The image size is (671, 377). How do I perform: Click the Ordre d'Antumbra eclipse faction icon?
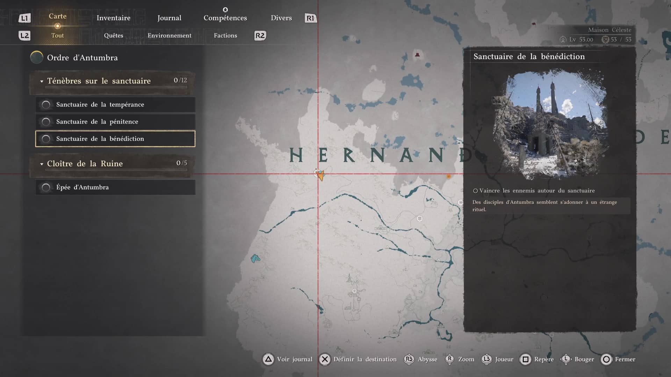(37, 58)
